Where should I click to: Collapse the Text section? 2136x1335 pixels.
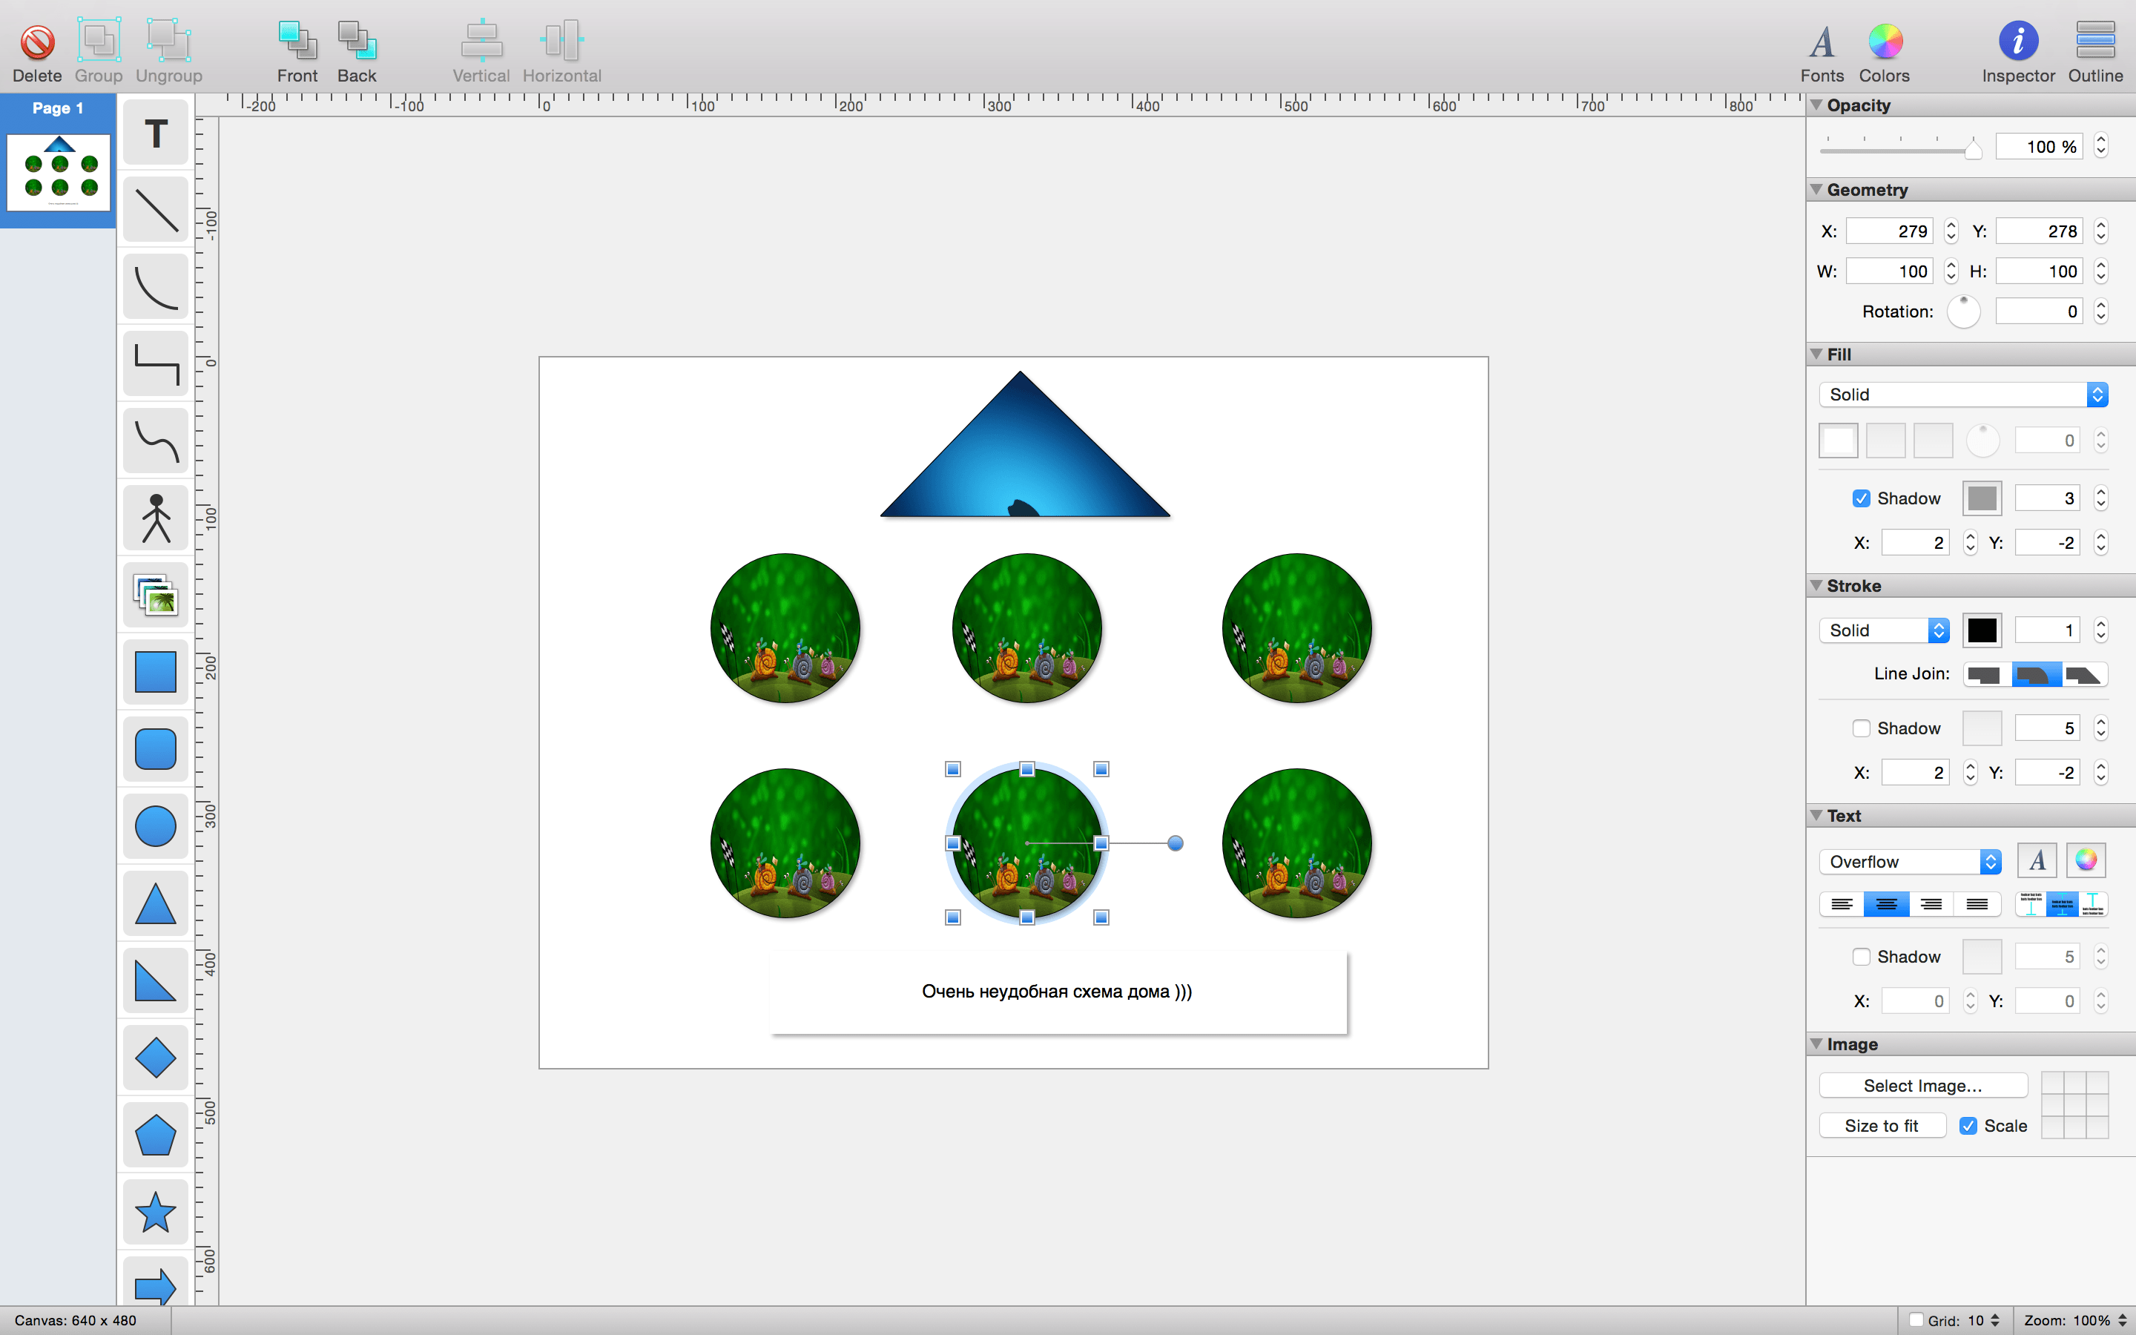point(1816,816)
